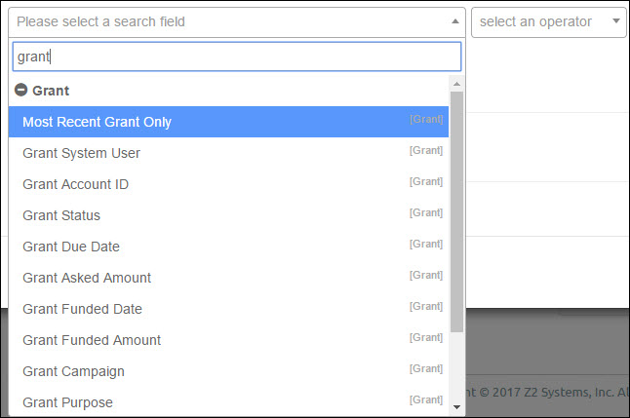Image resolution: width=630 pixels, height=418 pixels.
Task: Open the select an operator dropdown
Action: click(x=548, y=22)
